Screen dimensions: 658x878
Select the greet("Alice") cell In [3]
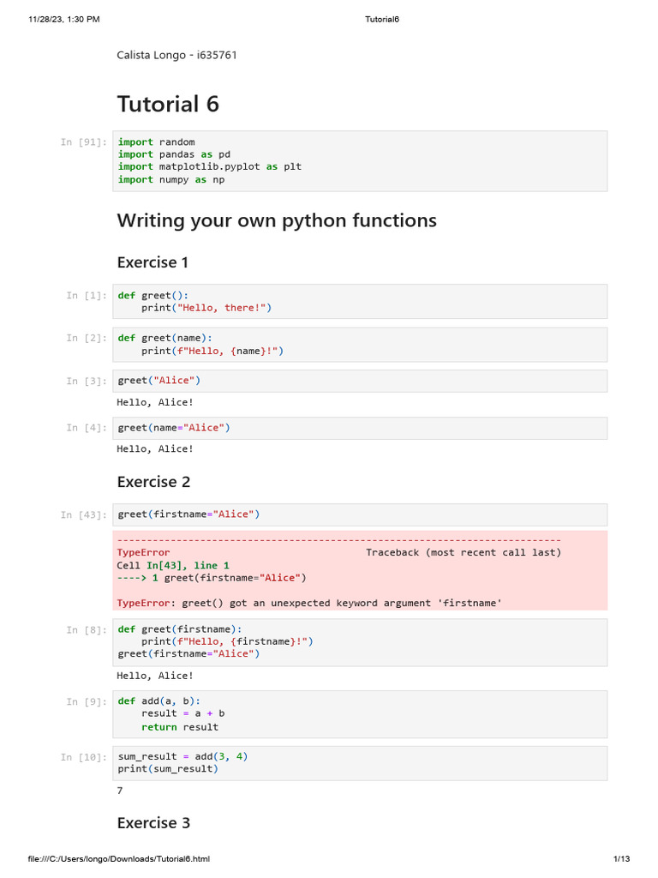click(360, 381)
